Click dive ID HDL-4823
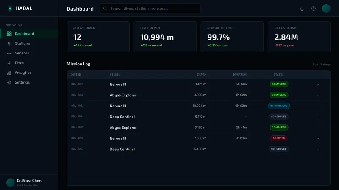The width and height of the screenshot is (339, 190). click(77, 106)
